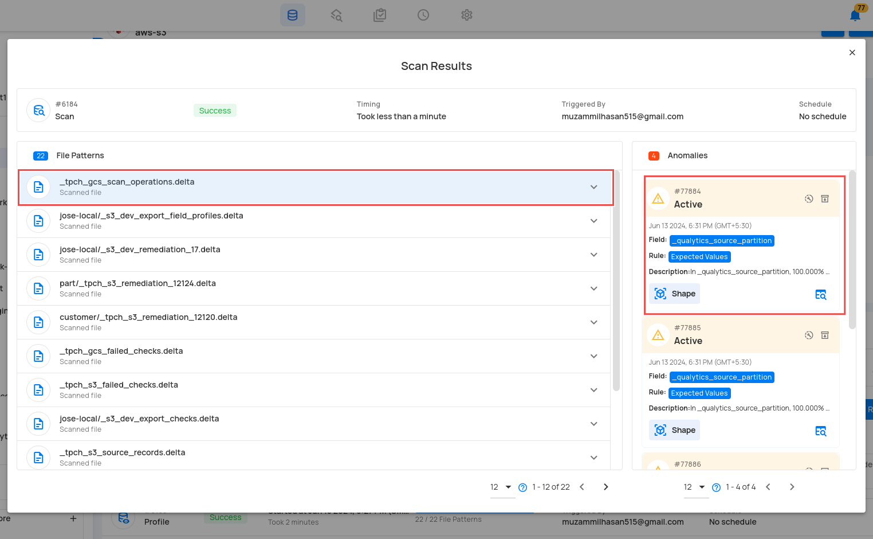The image size is (873, 539).
Task: Click the Shape tag on anomaly #77884
Action: tap(675, 294)
